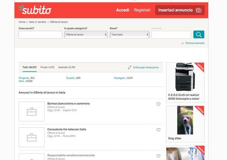
Task: Filter by Quadro
Action: click(70, 78)
